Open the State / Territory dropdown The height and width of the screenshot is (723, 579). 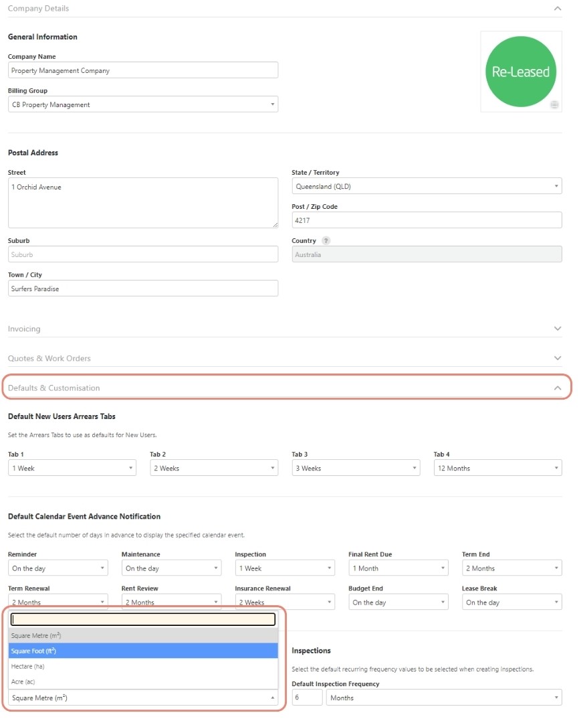[x=427, y=186]
